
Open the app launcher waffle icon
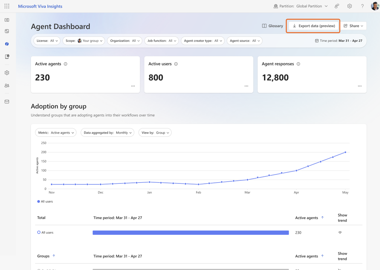click(x=7, y=6)
